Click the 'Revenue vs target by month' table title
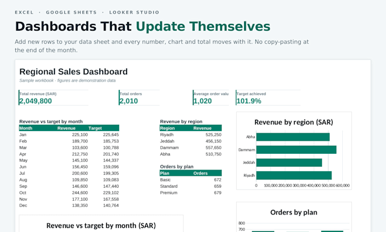The image size is (386, 232). click(x=51, y=121)
